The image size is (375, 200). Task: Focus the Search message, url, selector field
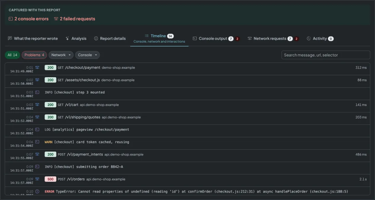pyautogui.click(x=326, y=55)
